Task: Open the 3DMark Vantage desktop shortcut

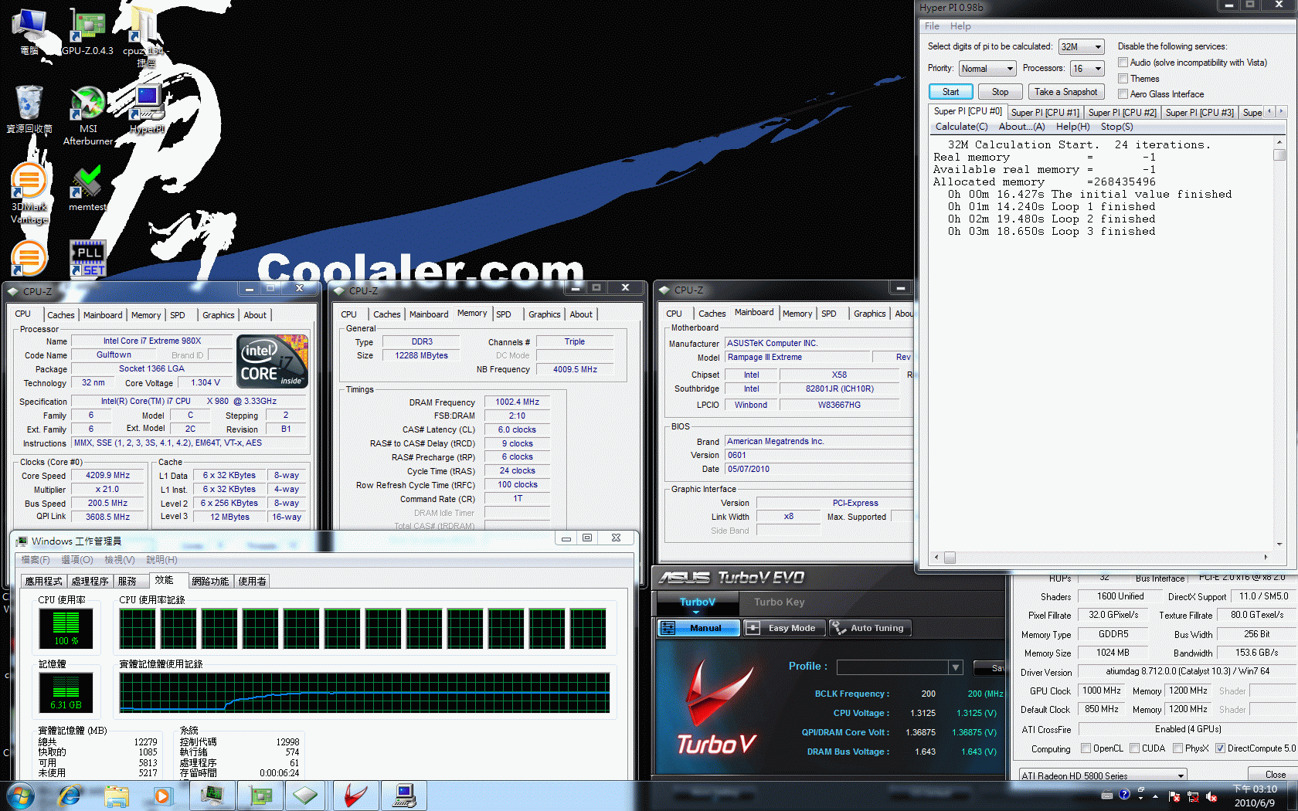Action: tap(29, 193)
